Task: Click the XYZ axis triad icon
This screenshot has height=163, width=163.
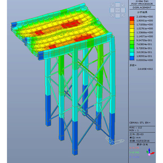Action: coord(150,152)
